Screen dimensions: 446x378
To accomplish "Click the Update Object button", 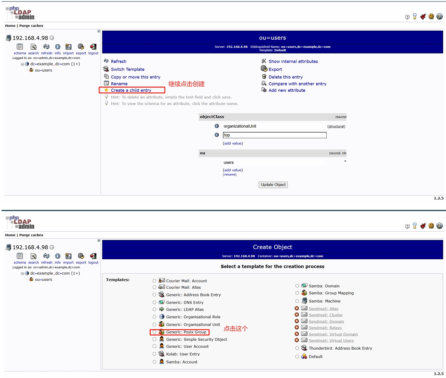I will (x=273, y=185).
